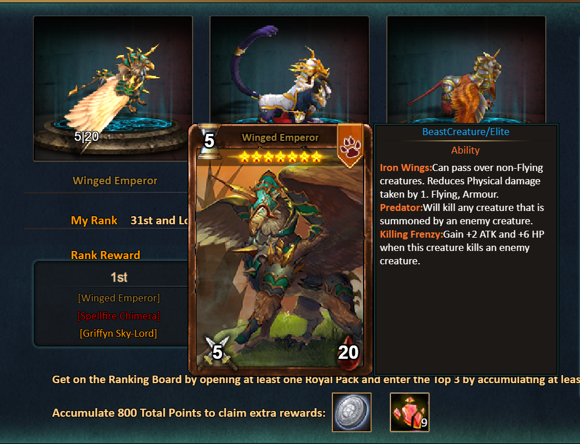Select the purple-tailed chimera portrait

point(289,70)
